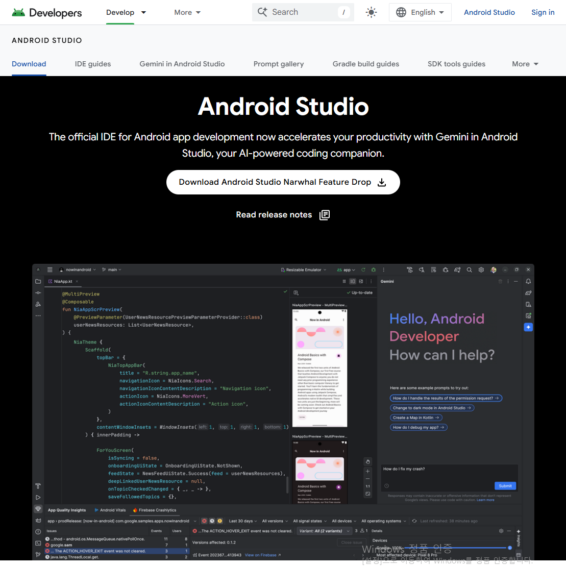Viewport: 566px width, 566px height.
Task: Expand the More dropdown next to Develop
Action: point(187,12)
